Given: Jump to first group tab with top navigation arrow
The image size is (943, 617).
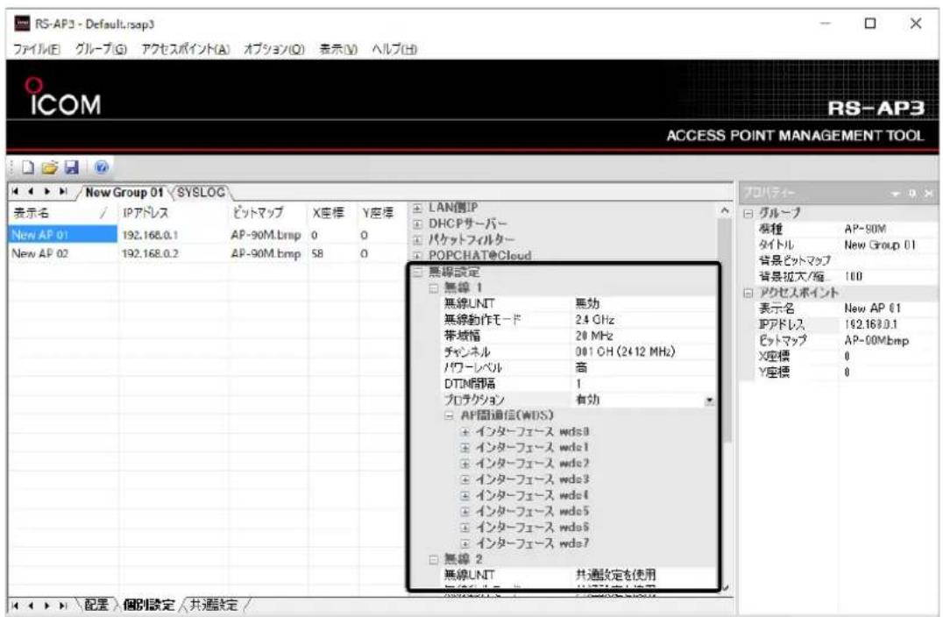Looking at the screenshot, I should (17, 192).
